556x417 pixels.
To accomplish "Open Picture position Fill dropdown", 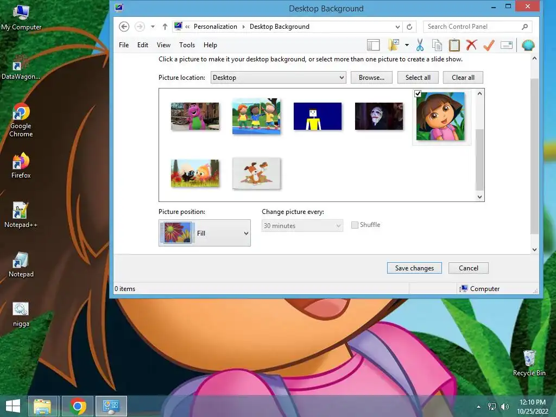I will click(205, 233).
